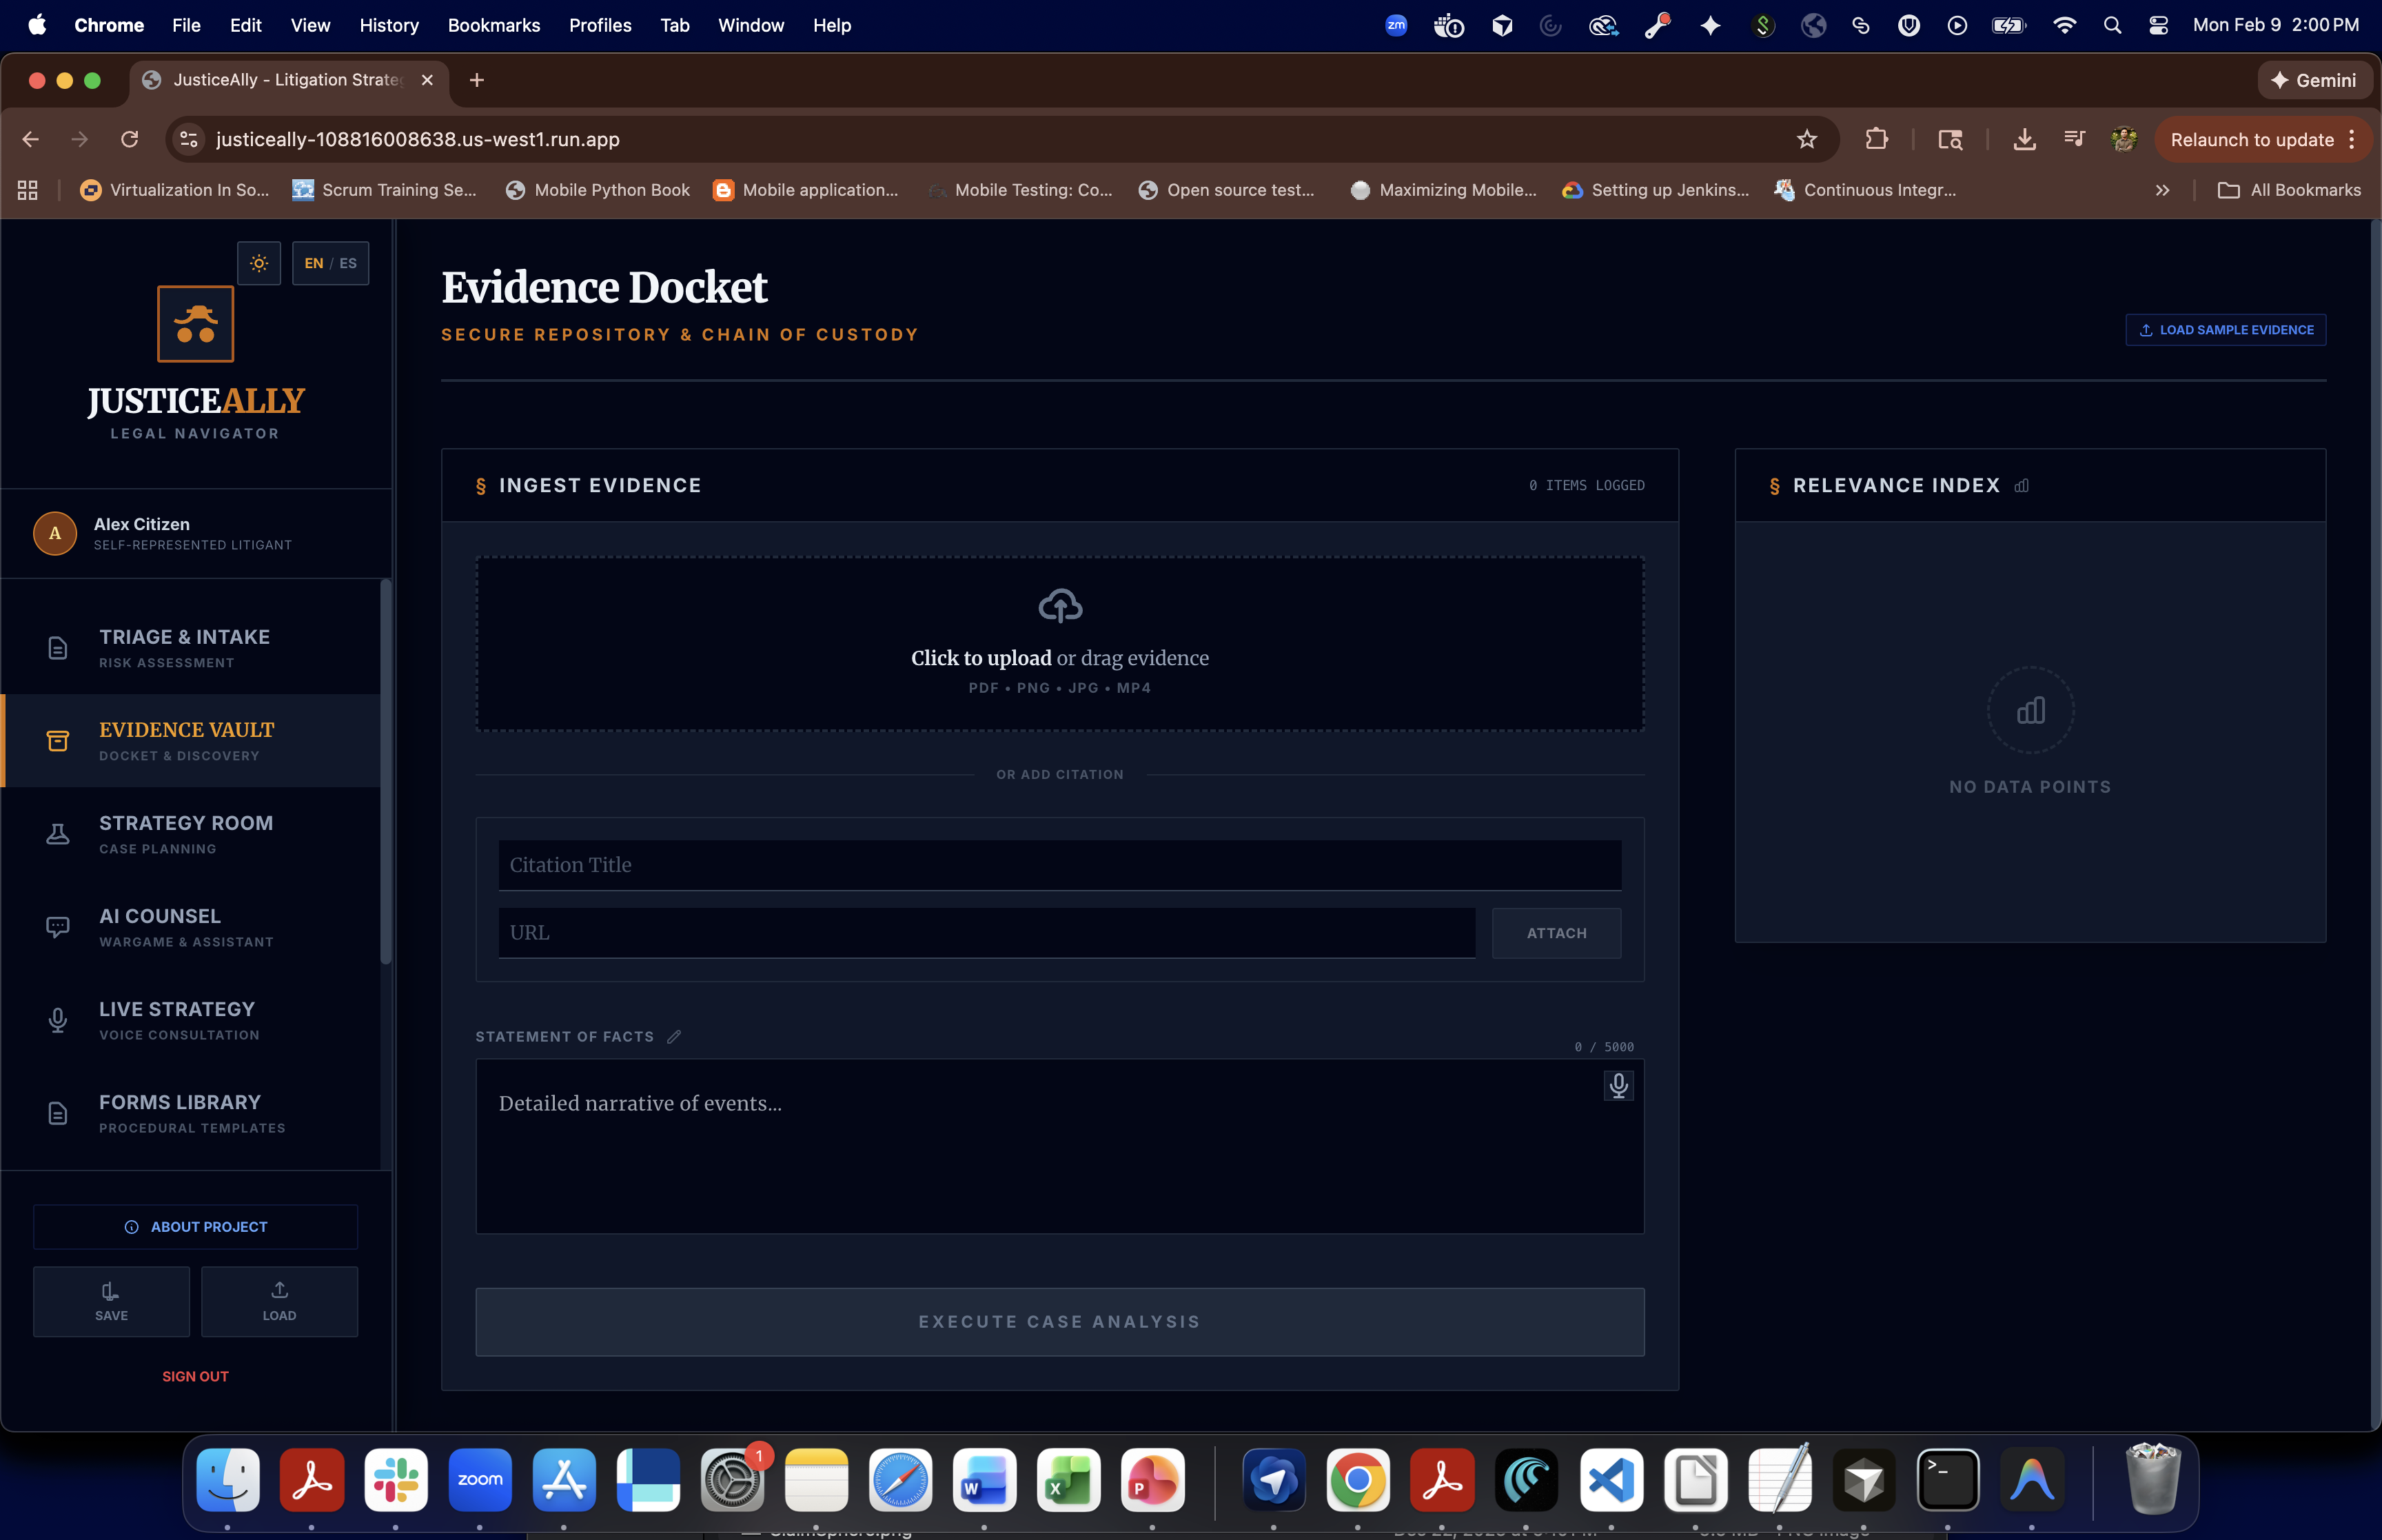Open the Forms Library document icon
Screen dimensions: 2382x1540
pyautogui.click(x=58, y=1113)
